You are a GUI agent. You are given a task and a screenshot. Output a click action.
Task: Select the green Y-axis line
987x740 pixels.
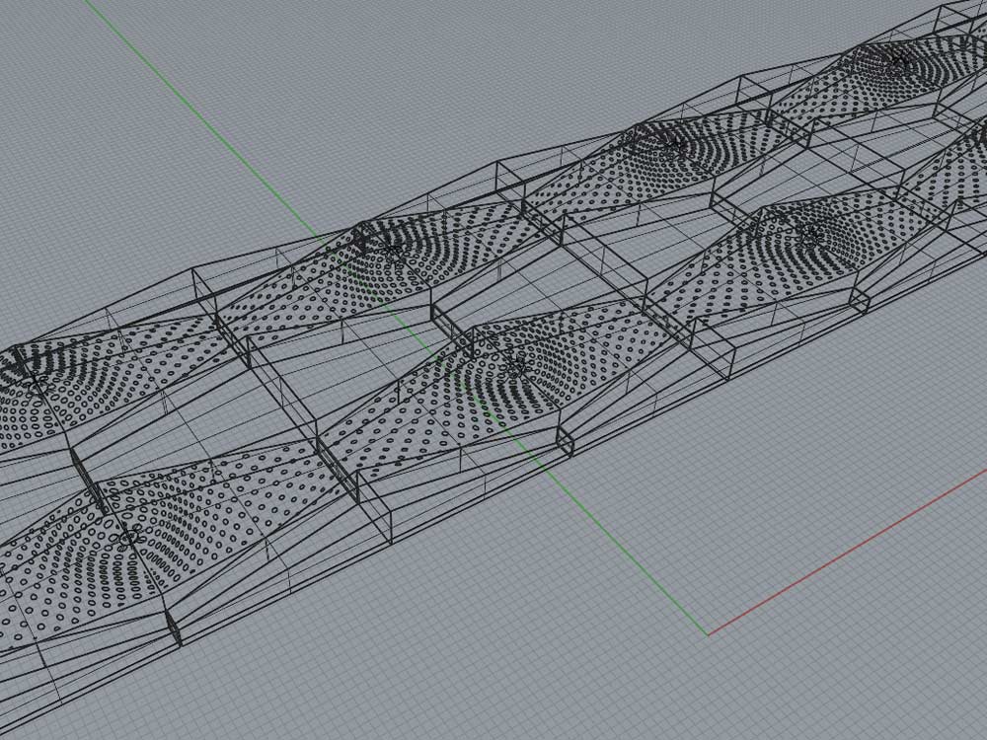pos(396,317)
